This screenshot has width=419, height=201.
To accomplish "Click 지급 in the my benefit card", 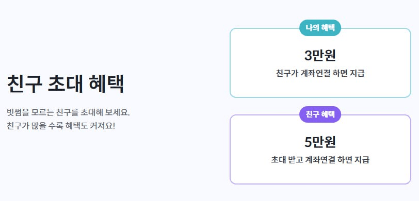I will (358, 73).
